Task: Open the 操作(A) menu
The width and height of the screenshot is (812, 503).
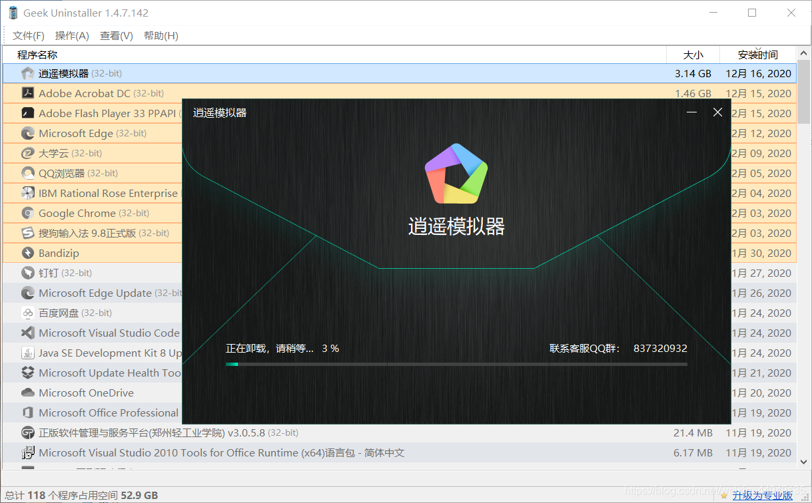Action: [72, 36]
